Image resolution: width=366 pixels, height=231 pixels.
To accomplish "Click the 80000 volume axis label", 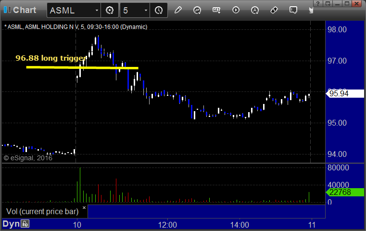I will click(338, 167).
